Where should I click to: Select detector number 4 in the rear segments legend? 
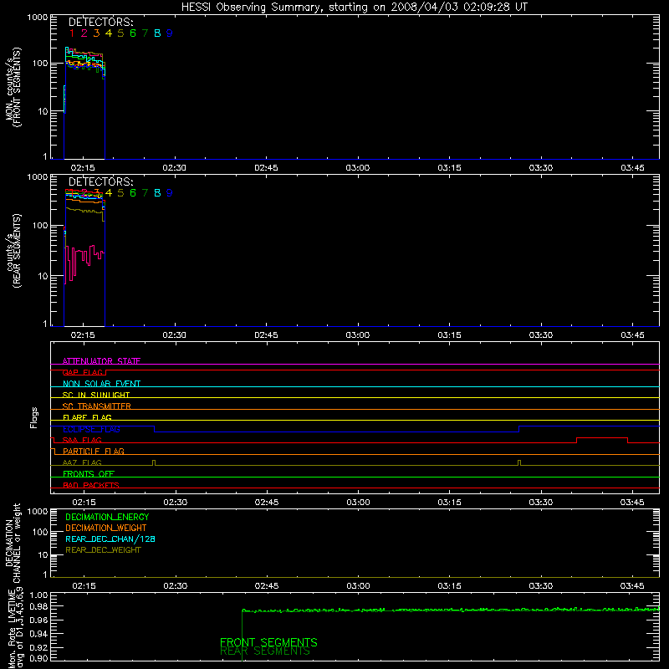[x=109, y=193]
